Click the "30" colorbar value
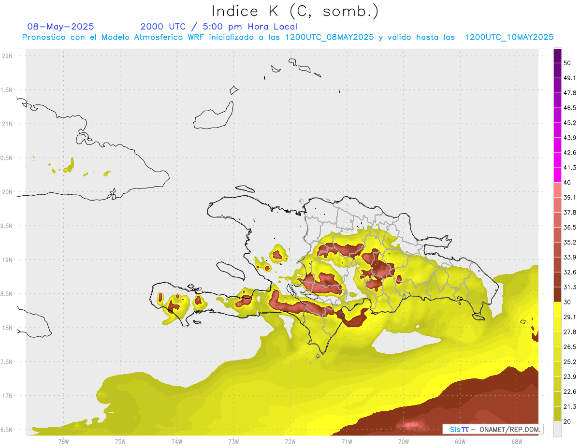580x448 pixels. [567, 302]
